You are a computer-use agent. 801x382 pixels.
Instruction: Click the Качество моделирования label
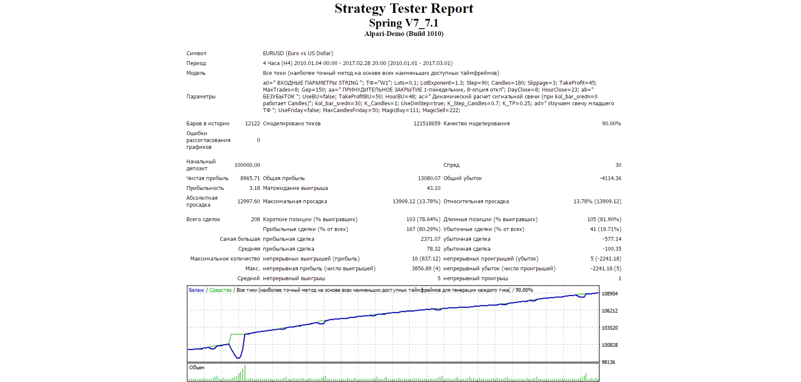[x=476, y=124]
